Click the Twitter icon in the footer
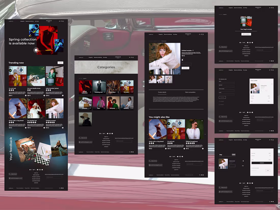 [x=174, y=157]
